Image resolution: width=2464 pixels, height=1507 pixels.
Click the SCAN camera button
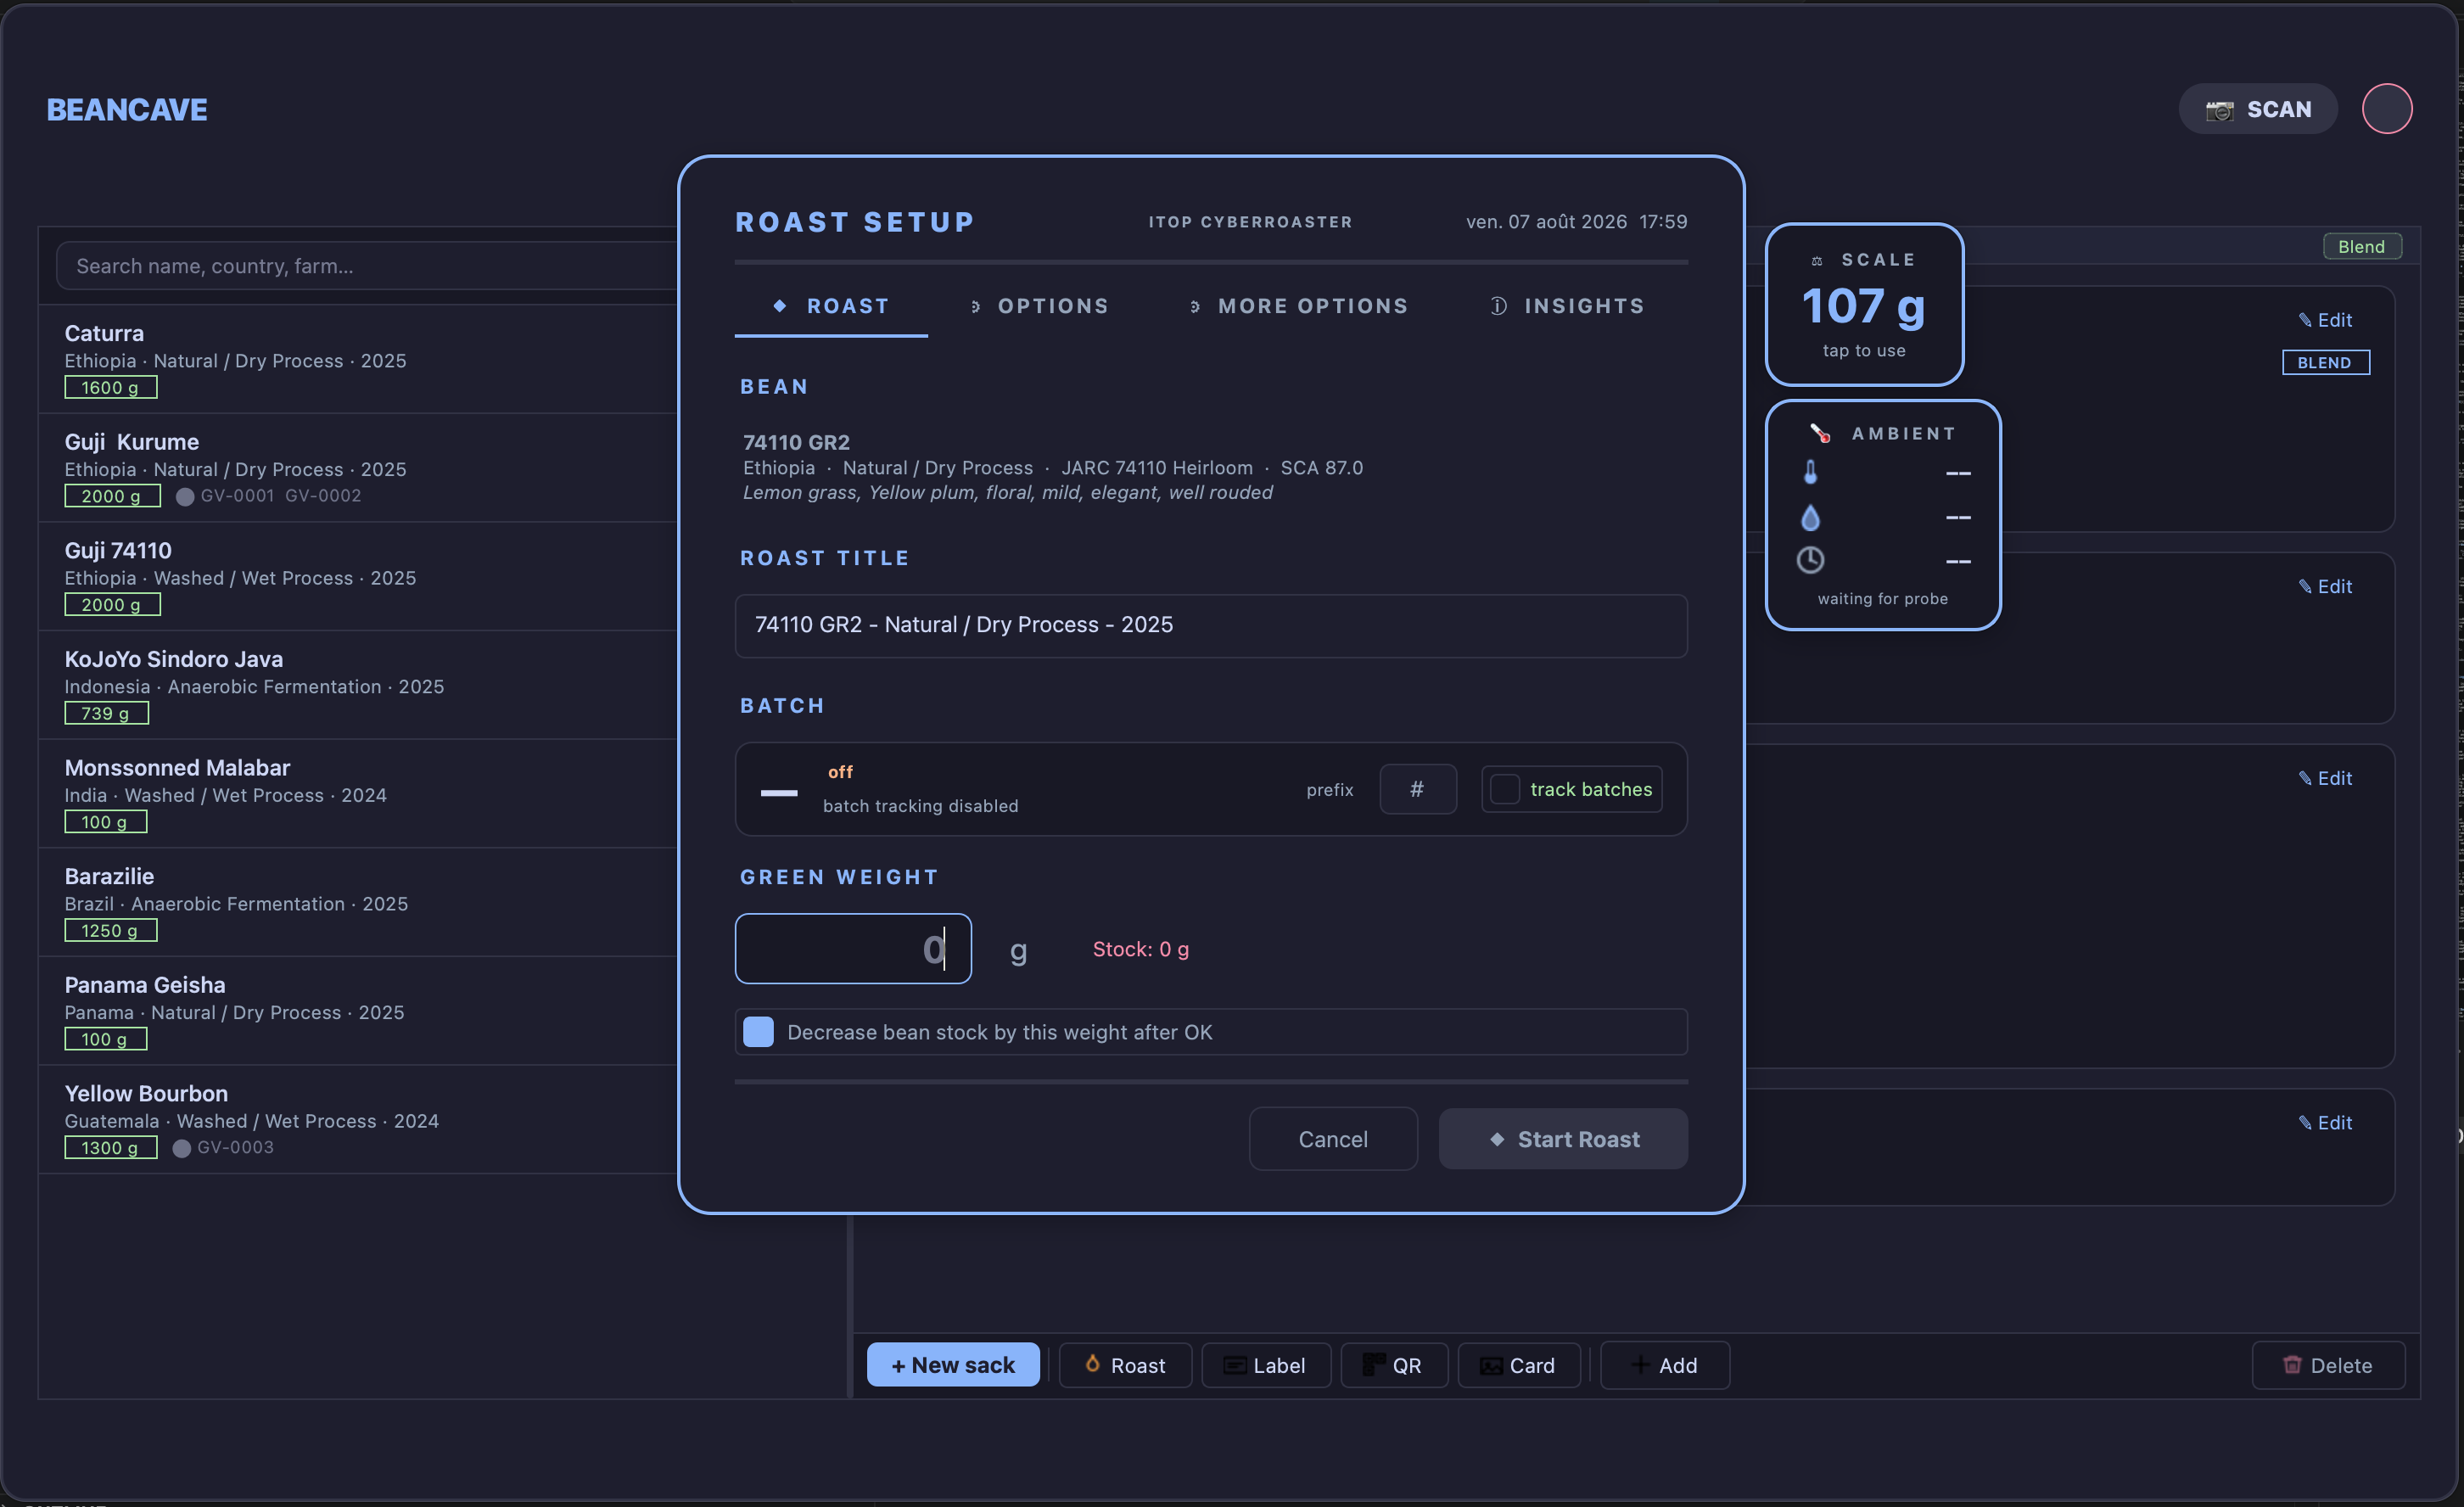coord(2257,109)
